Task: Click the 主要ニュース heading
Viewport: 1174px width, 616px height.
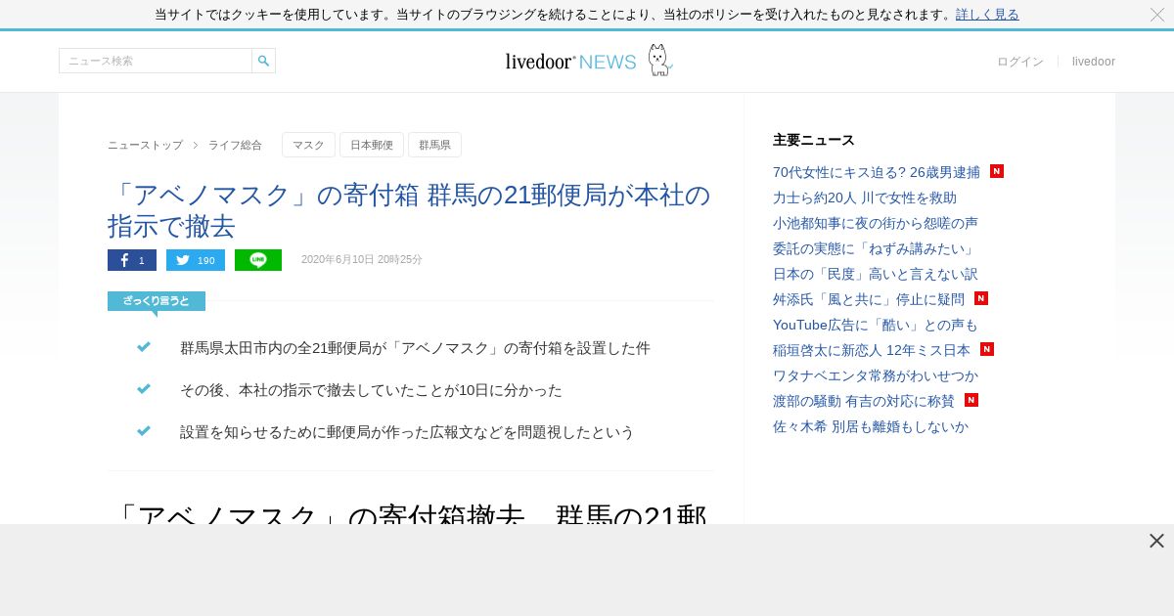Action: [814, 140]
